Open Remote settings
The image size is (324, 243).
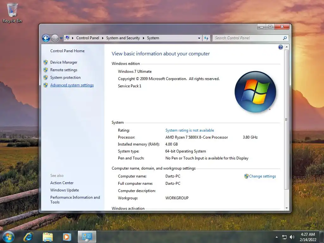point(64,70)
